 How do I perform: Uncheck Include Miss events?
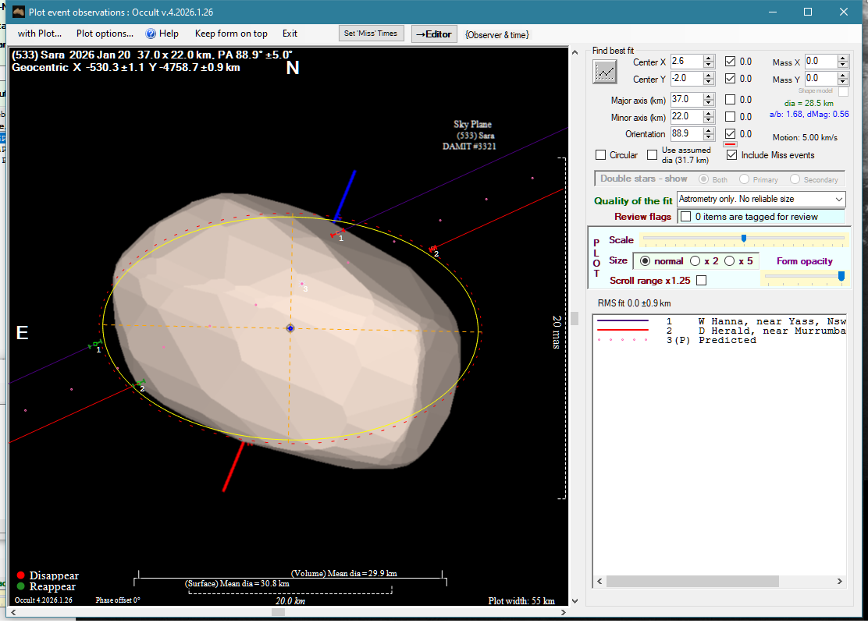pos(731,155)
